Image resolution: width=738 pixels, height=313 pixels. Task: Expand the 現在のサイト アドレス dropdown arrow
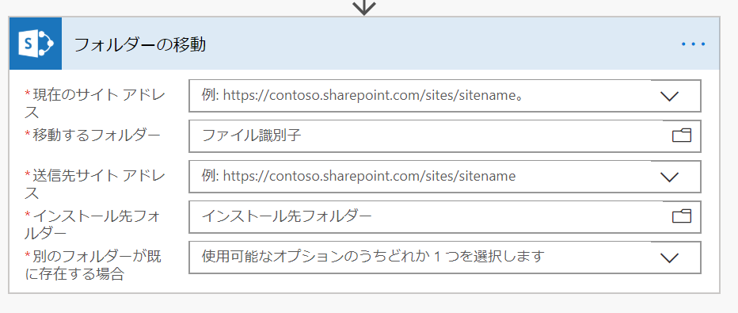coord(669,96)
